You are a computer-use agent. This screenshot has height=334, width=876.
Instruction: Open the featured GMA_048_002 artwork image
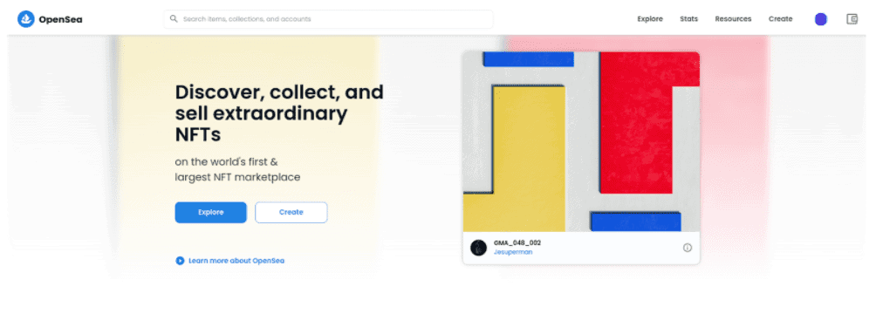581,141
